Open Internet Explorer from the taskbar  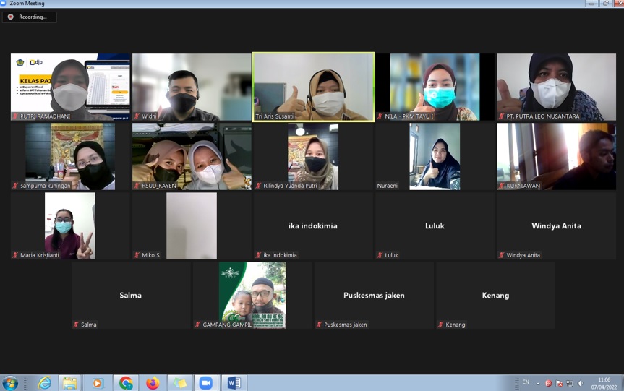coord(45,383)
